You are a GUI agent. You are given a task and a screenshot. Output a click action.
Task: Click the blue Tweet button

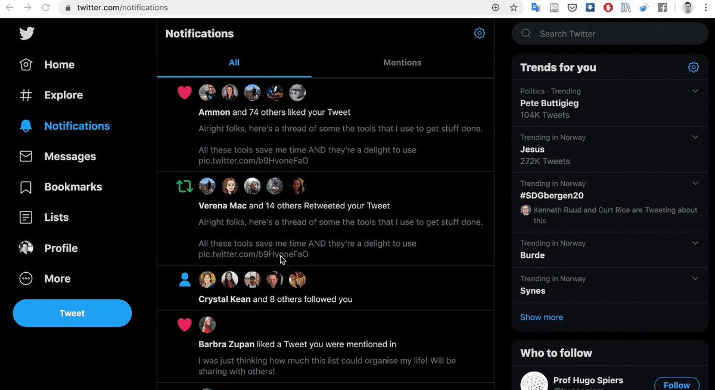click(x=72, y=313)
